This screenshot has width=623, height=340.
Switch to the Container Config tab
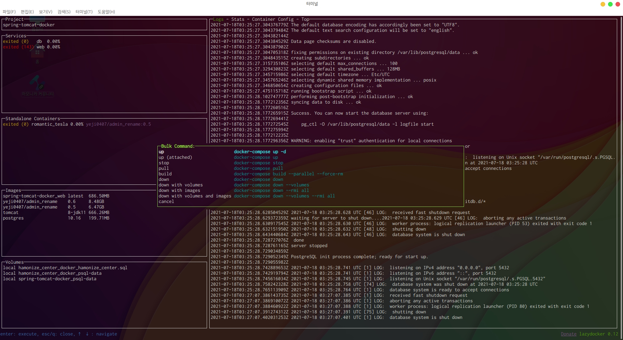(273, 19)
